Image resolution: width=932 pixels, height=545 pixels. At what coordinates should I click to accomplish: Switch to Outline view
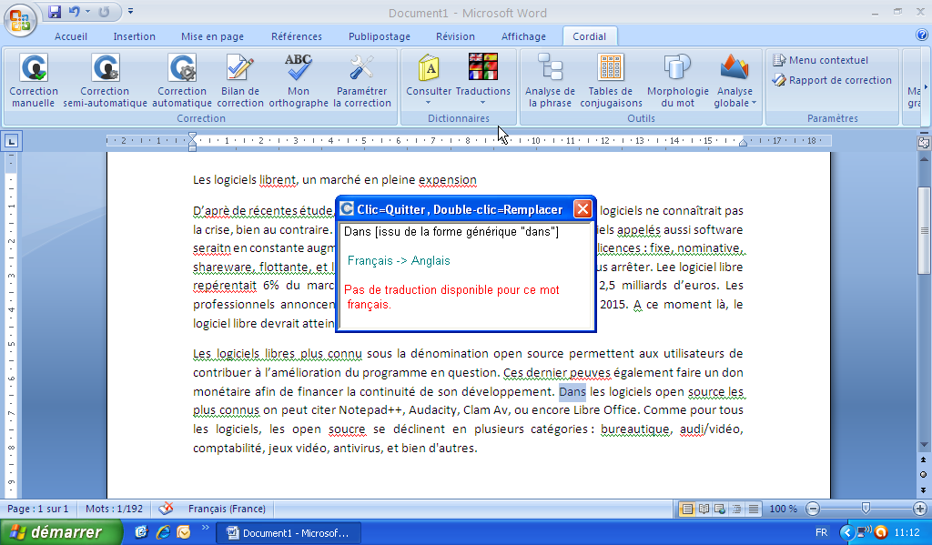(x=737, y=509)
